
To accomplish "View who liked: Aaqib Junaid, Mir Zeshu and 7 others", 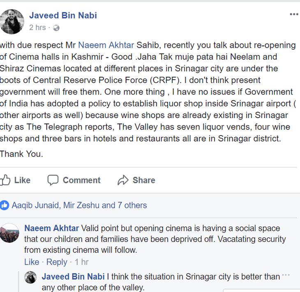I will tap(79, 205).
